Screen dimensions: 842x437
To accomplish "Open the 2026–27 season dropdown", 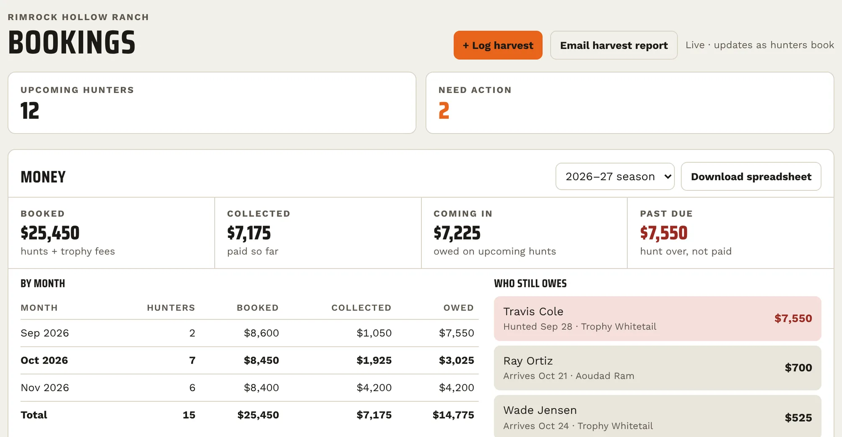I will (x=615, y=176).
